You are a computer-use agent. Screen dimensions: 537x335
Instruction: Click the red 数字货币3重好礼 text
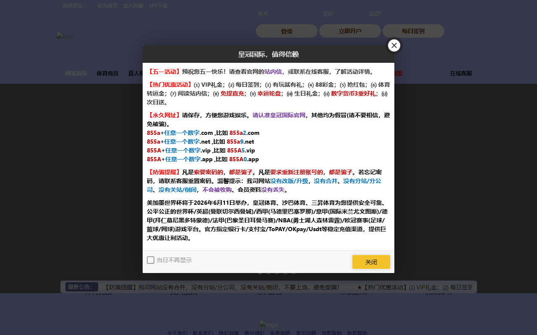[x=353, y=93]
